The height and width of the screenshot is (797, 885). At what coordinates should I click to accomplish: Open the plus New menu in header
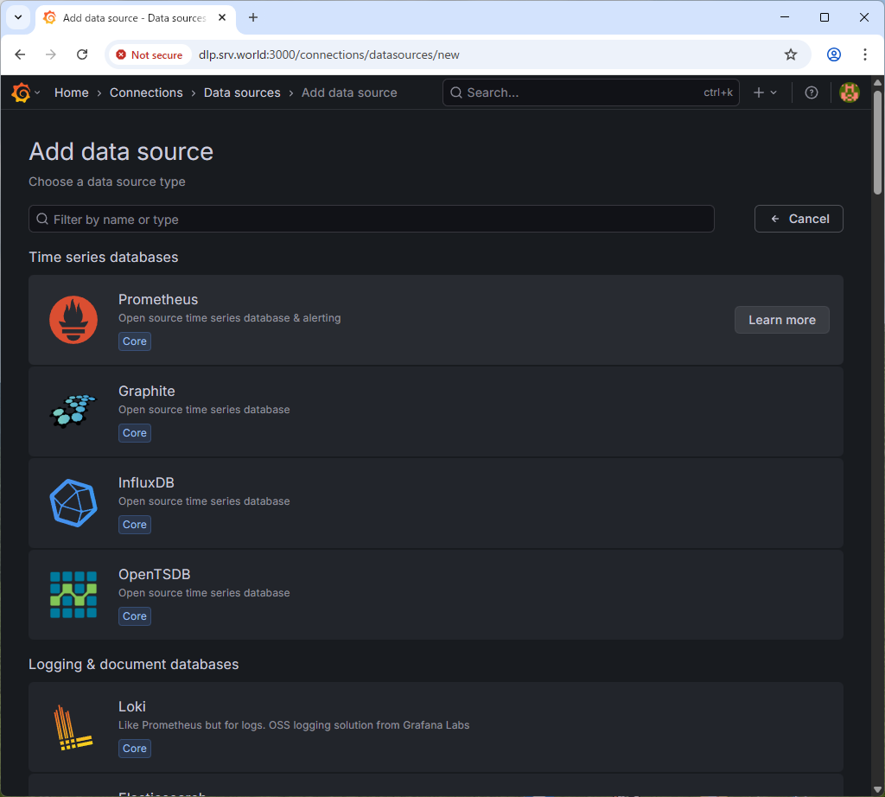click(x=765, y=92)
